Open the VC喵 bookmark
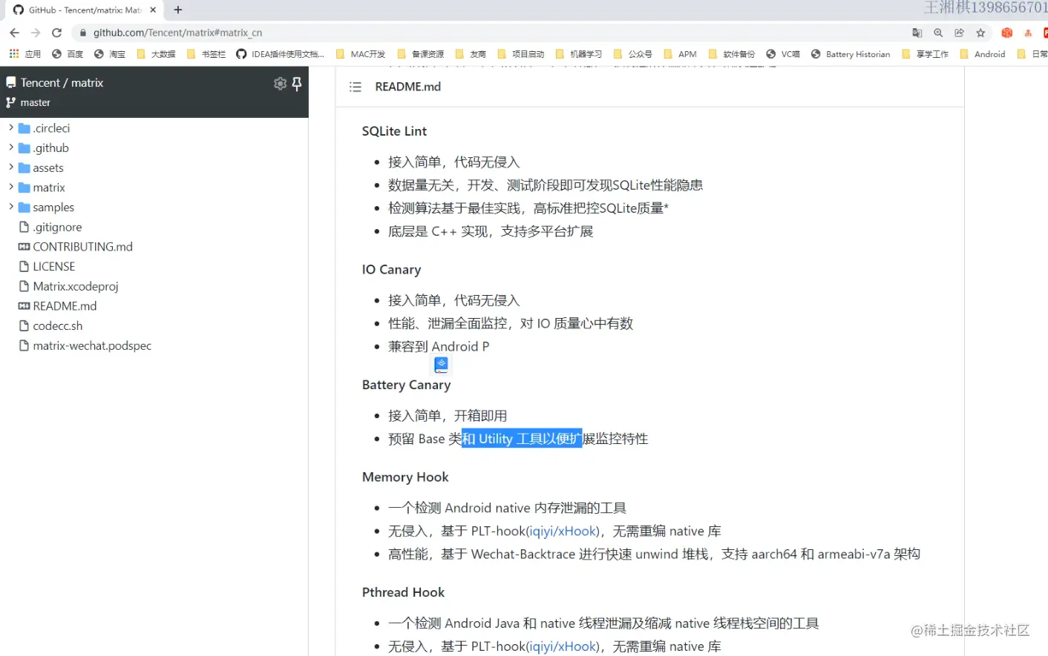1048x656 pixels. coord(783,54)
